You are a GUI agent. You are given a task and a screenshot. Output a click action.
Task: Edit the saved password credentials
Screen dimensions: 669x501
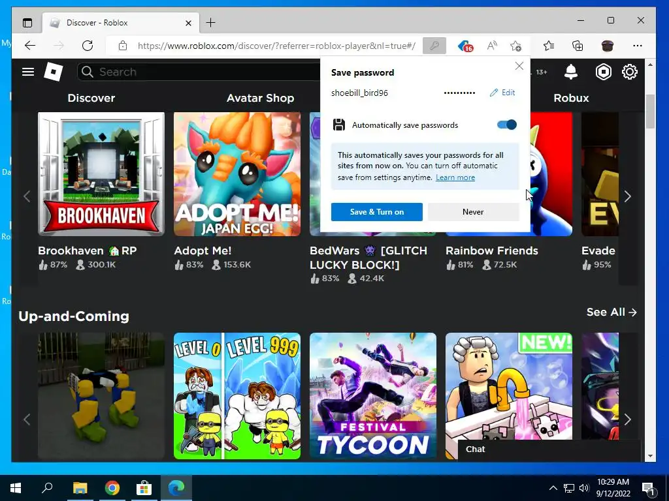pos(502,93)
